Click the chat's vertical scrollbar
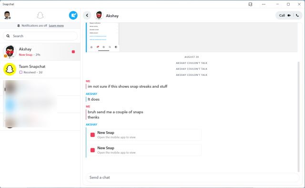The image size is (305, 188). pos(299,116)
